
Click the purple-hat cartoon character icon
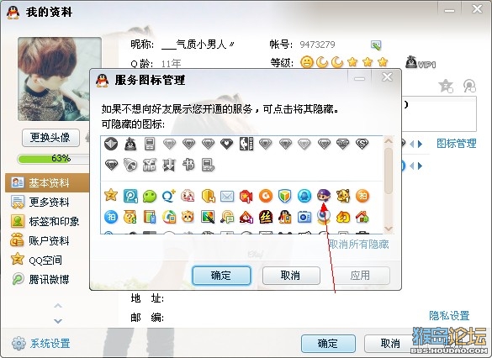[x=324, y=196]
